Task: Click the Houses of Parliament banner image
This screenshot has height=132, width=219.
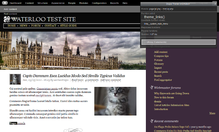Action: coord(73,51)
